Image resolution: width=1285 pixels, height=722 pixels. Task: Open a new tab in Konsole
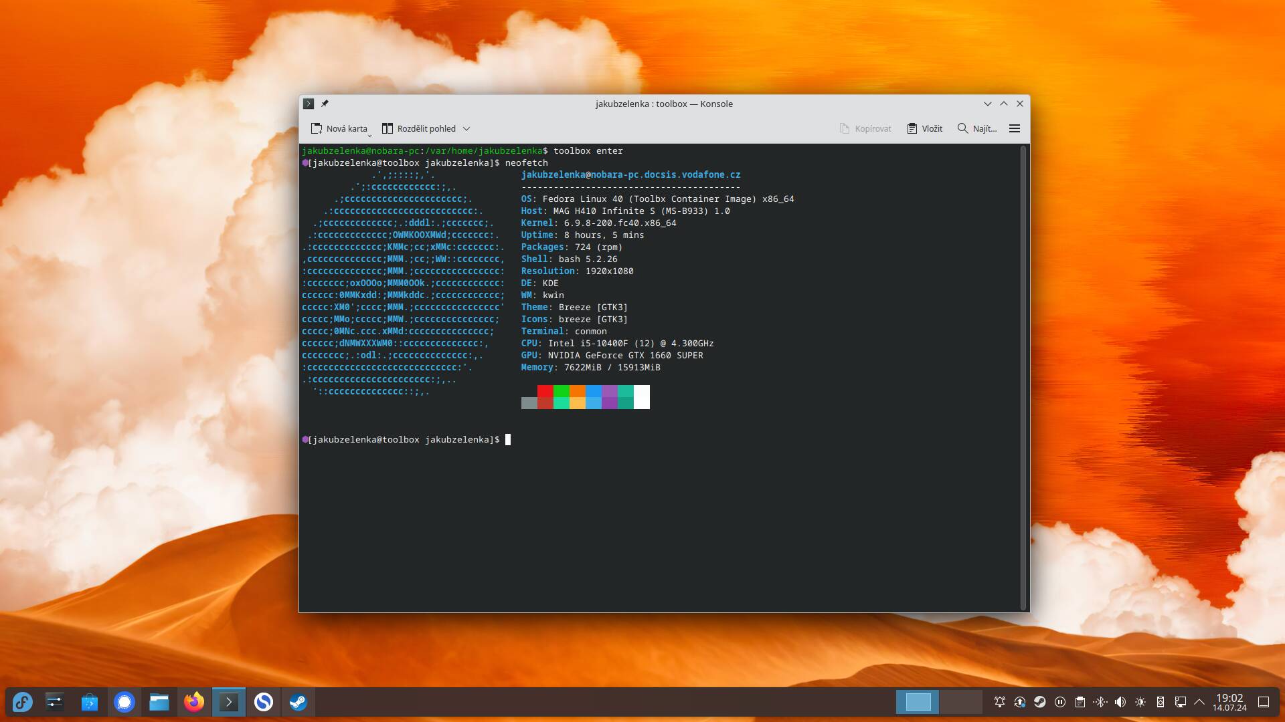point(340,128)
